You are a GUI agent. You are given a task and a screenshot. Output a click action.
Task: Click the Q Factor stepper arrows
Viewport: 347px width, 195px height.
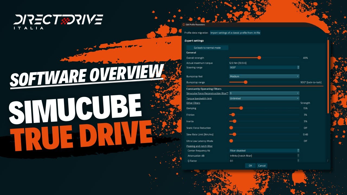pos(298,161)
